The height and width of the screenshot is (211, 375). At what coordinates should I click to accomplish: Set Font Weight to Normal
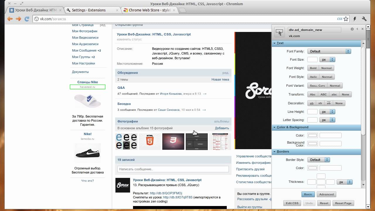(x=326, y=68)
